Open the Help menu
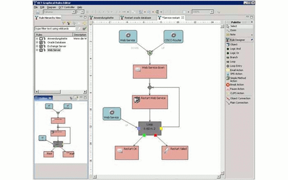 [x=80, y=7]
